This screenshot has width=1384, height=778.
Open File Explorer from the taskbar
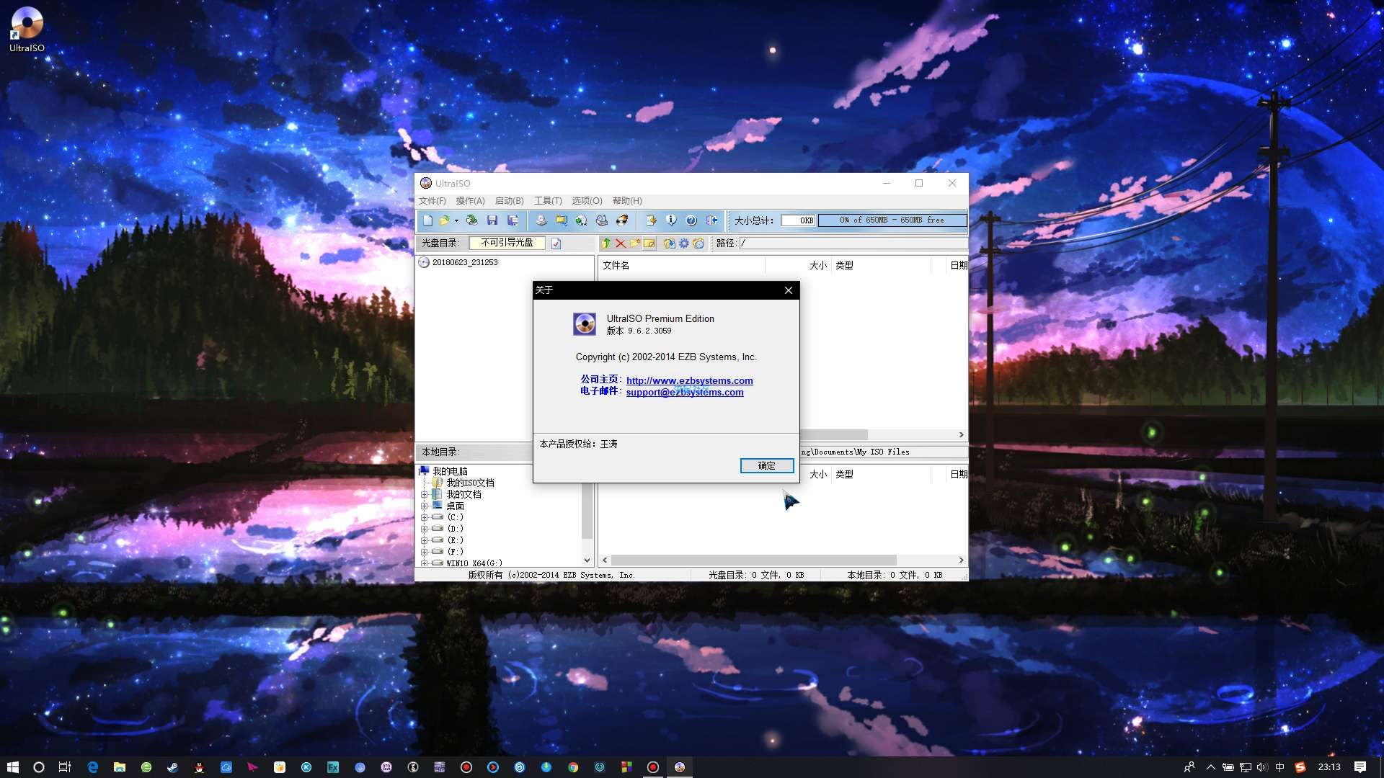120,767
